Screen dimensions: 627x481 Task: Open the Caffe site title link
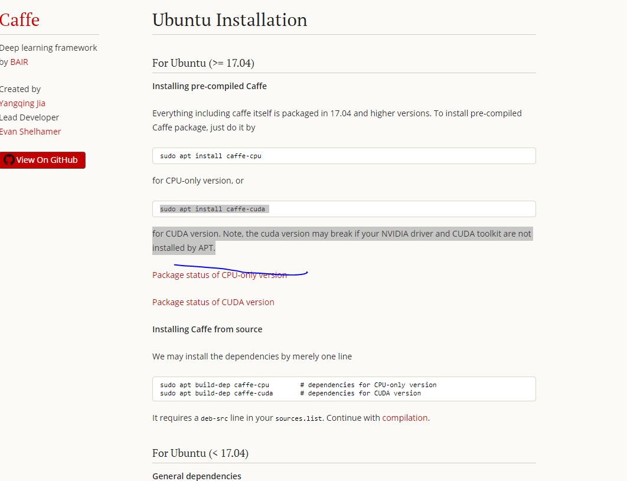click(x=19, y=19)
